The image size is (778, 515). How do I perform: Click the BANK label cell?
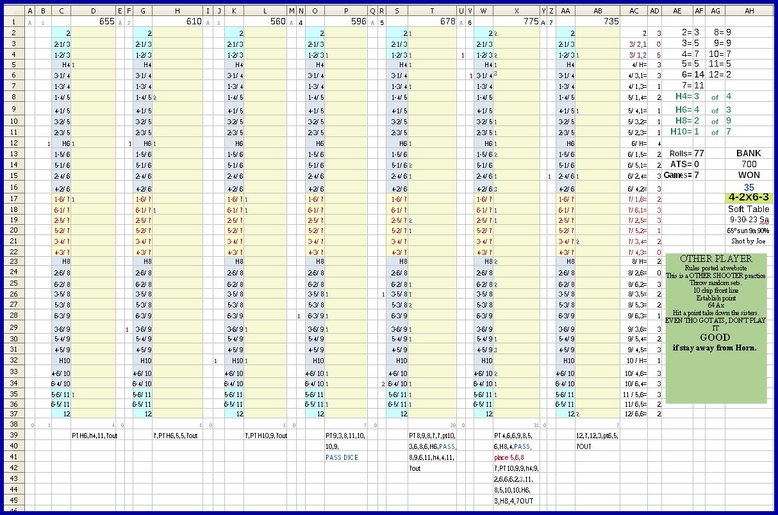(749, 153)
